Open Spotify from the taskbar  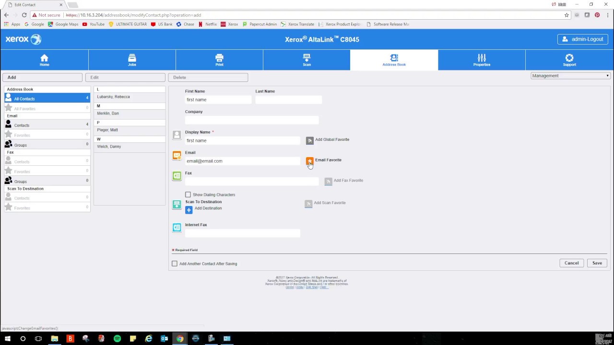click(117, 339)
